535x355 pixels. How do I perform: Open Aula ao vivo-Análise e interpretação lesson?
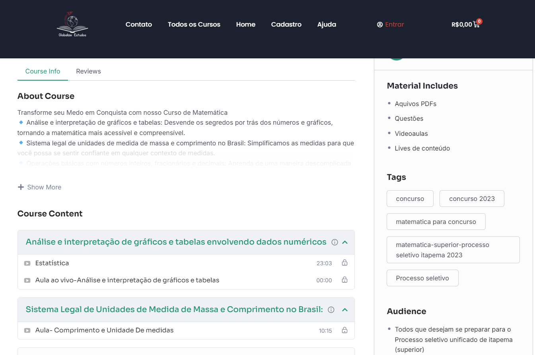point(127,280)
